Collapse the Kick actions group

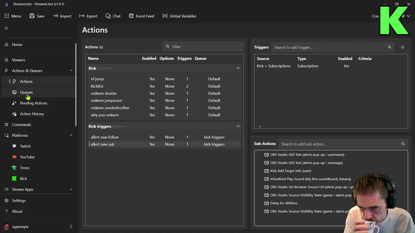click(x=238, y=68)
